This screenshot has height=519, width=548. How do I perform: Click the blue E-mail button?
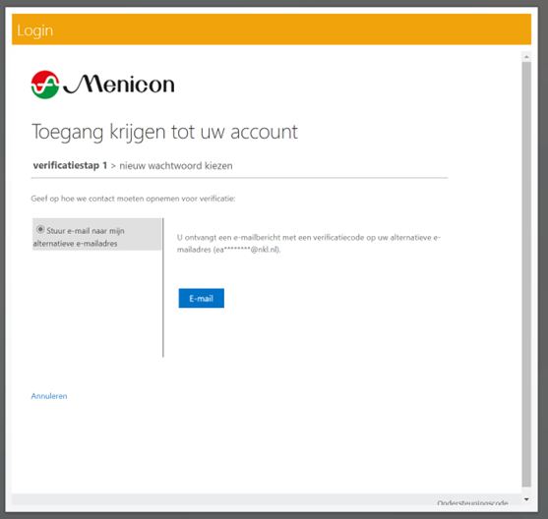(x=202, y=298)
